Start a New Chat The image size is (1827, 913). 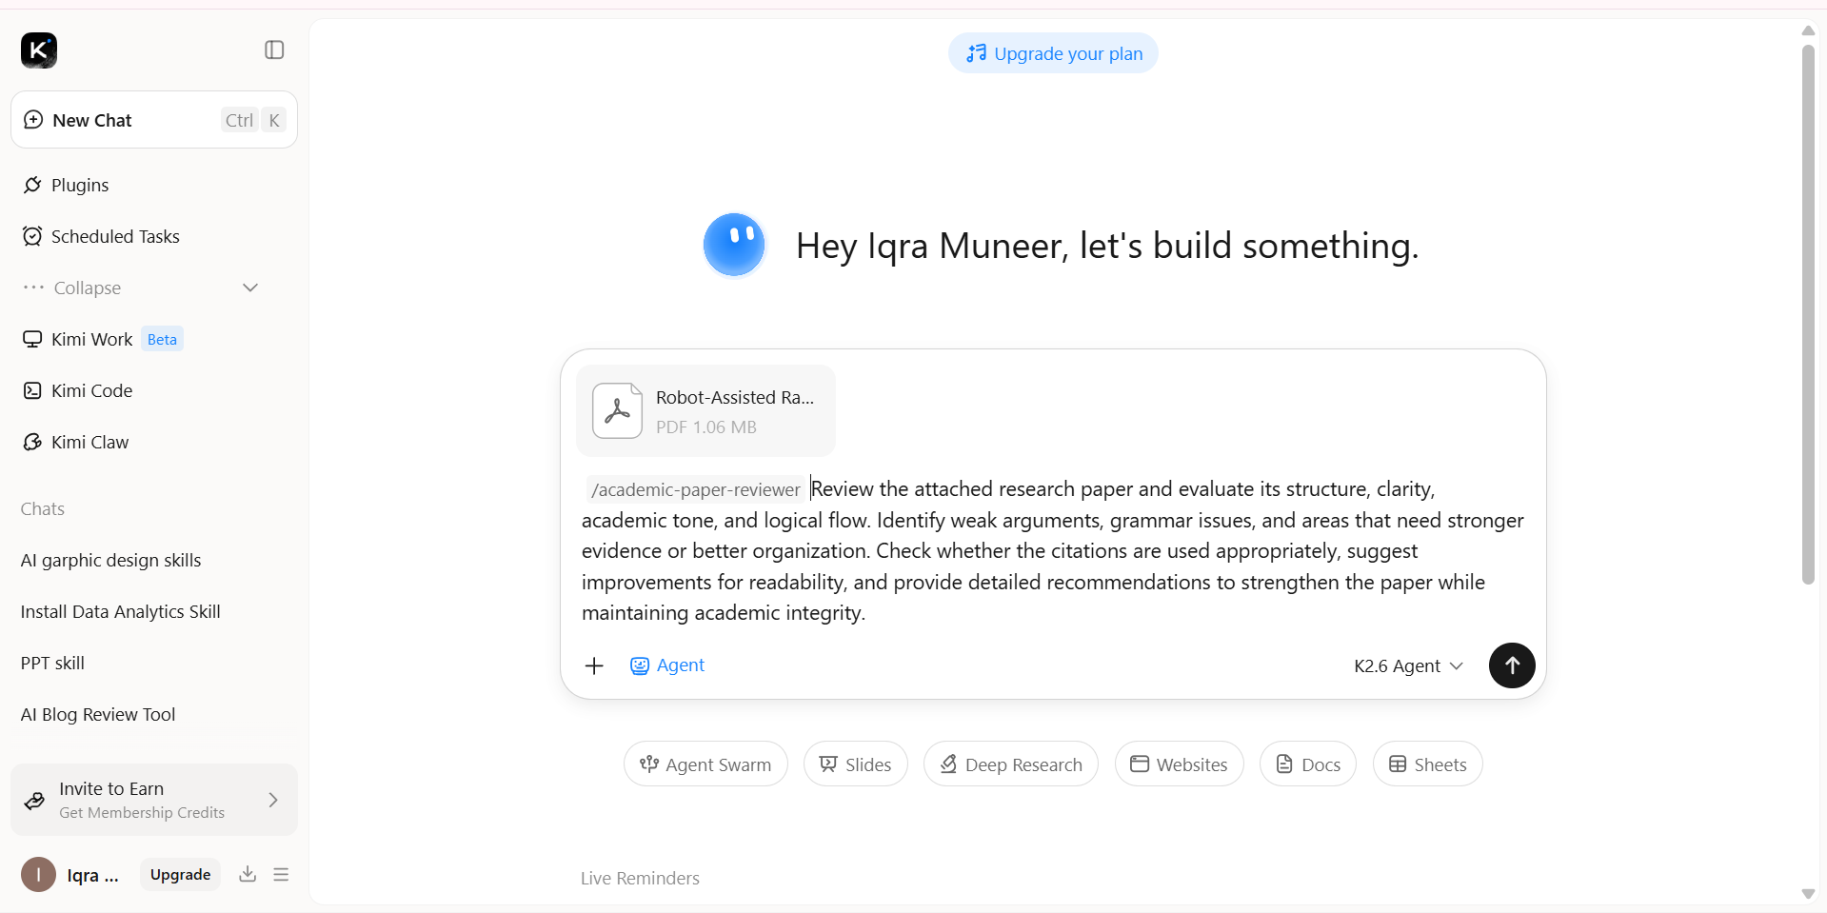click(154, 120)
